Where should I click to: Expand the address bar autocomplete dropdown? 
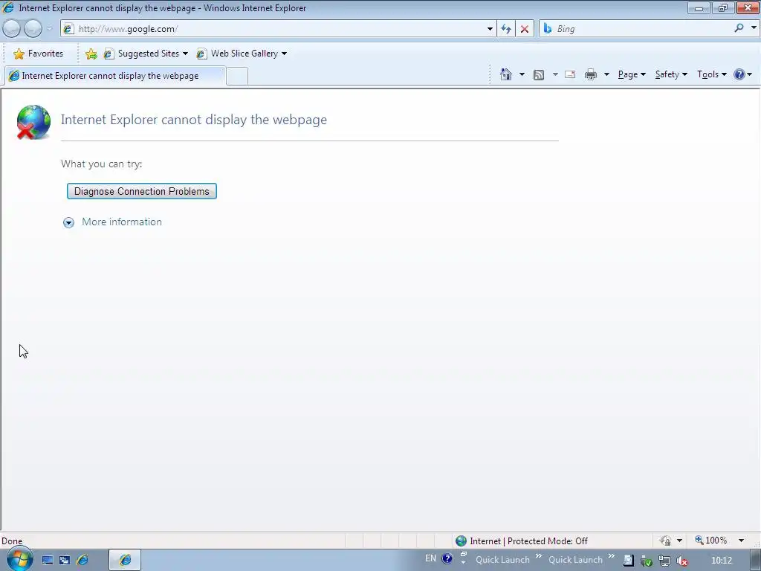pos(490,29)
